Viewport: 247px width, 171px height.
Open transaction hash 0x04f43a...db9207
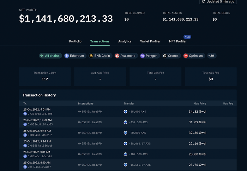click(40, 135)
